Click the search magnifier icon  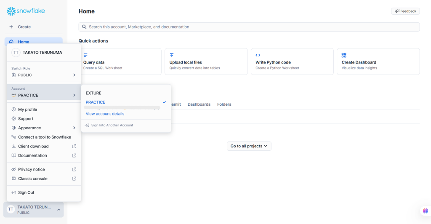(84, 27)
